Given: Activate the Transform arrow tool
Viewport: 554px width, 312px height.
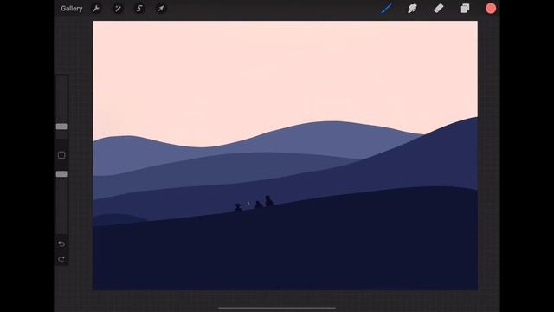Looking at the screenshot, I should [161, 9].
